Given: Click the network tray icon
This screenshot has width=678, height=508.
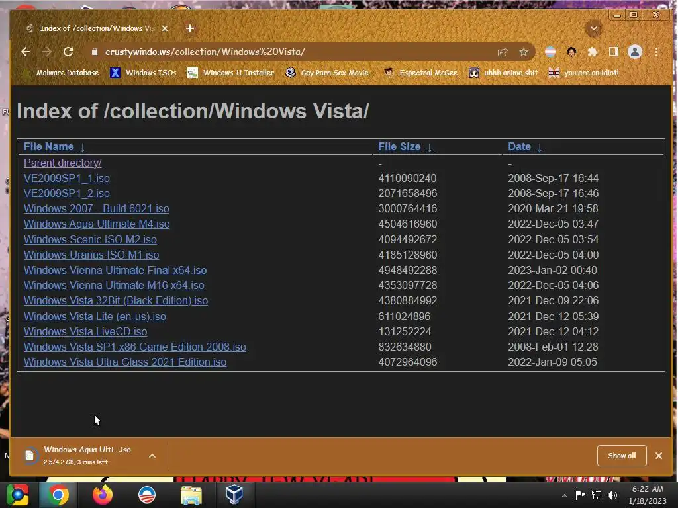Looking at the screenshot, I should (597, 495).
